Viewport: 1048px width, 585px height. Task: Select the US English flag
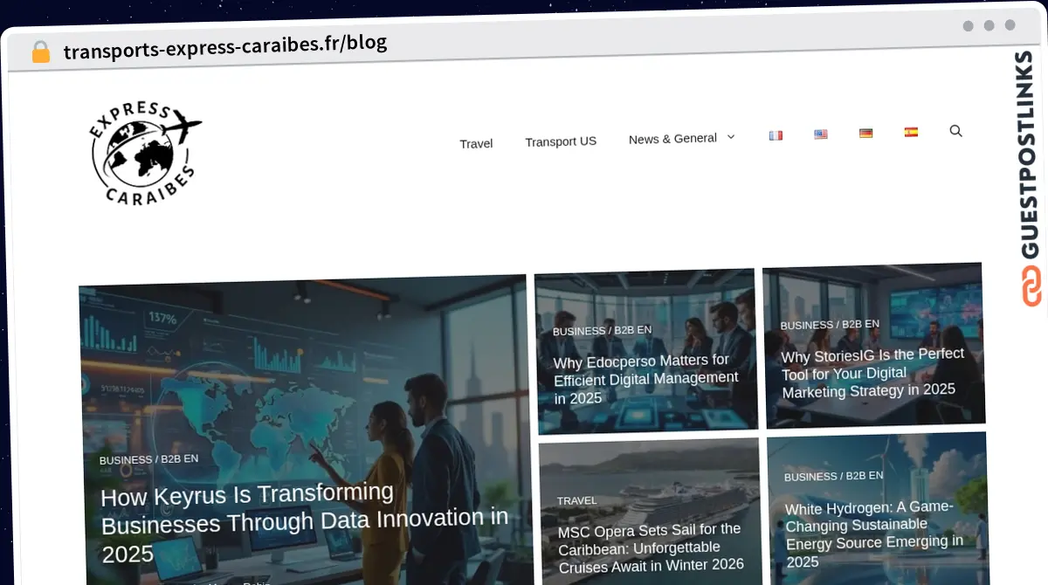pos(821,134)
